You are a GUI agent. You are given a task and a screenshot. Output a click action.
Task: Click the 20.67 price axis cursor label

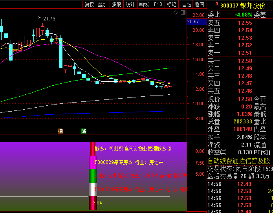point(196,22)
